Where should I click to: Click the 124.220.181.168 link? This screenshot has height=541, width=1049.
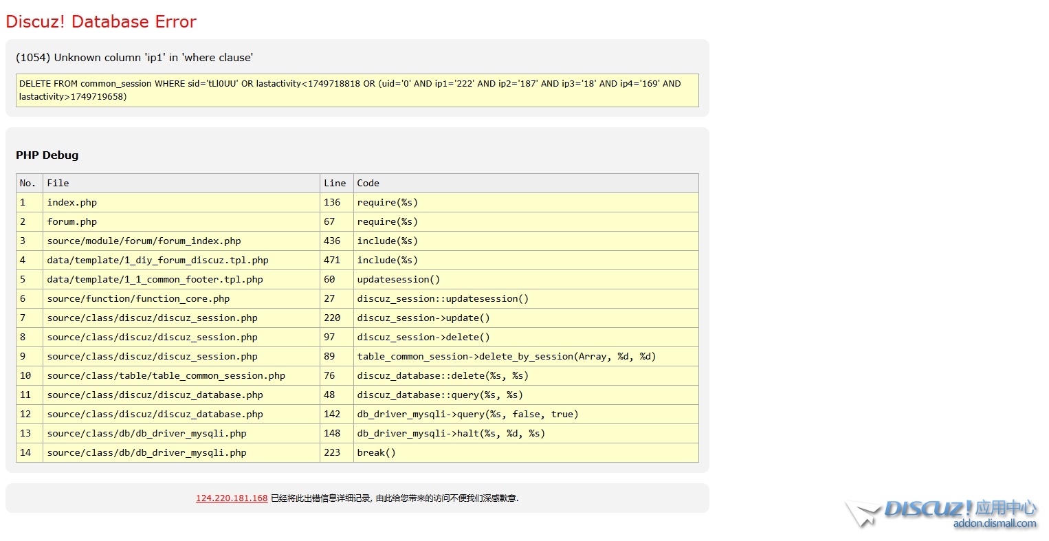pyautogui.click(x=231, y=498)
